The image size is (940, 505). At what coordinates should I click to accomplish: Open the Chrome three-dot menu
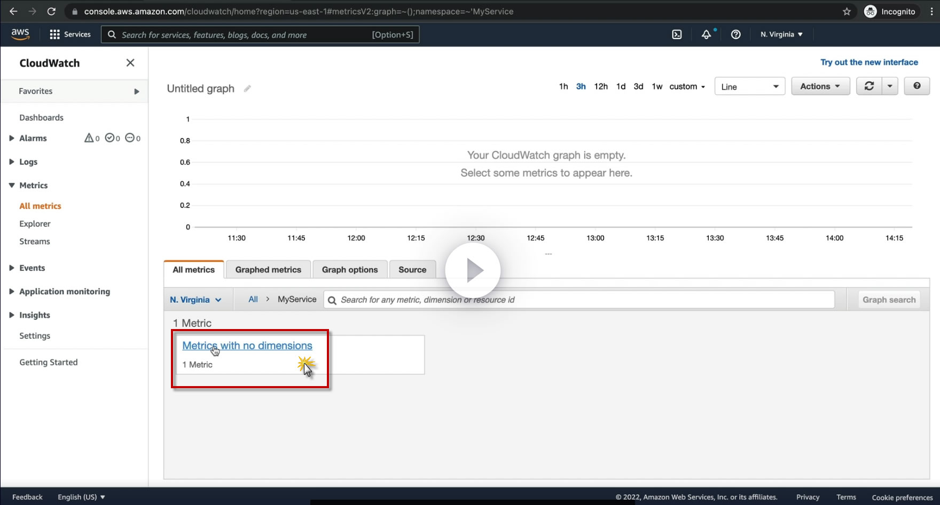tap(931, 11)
